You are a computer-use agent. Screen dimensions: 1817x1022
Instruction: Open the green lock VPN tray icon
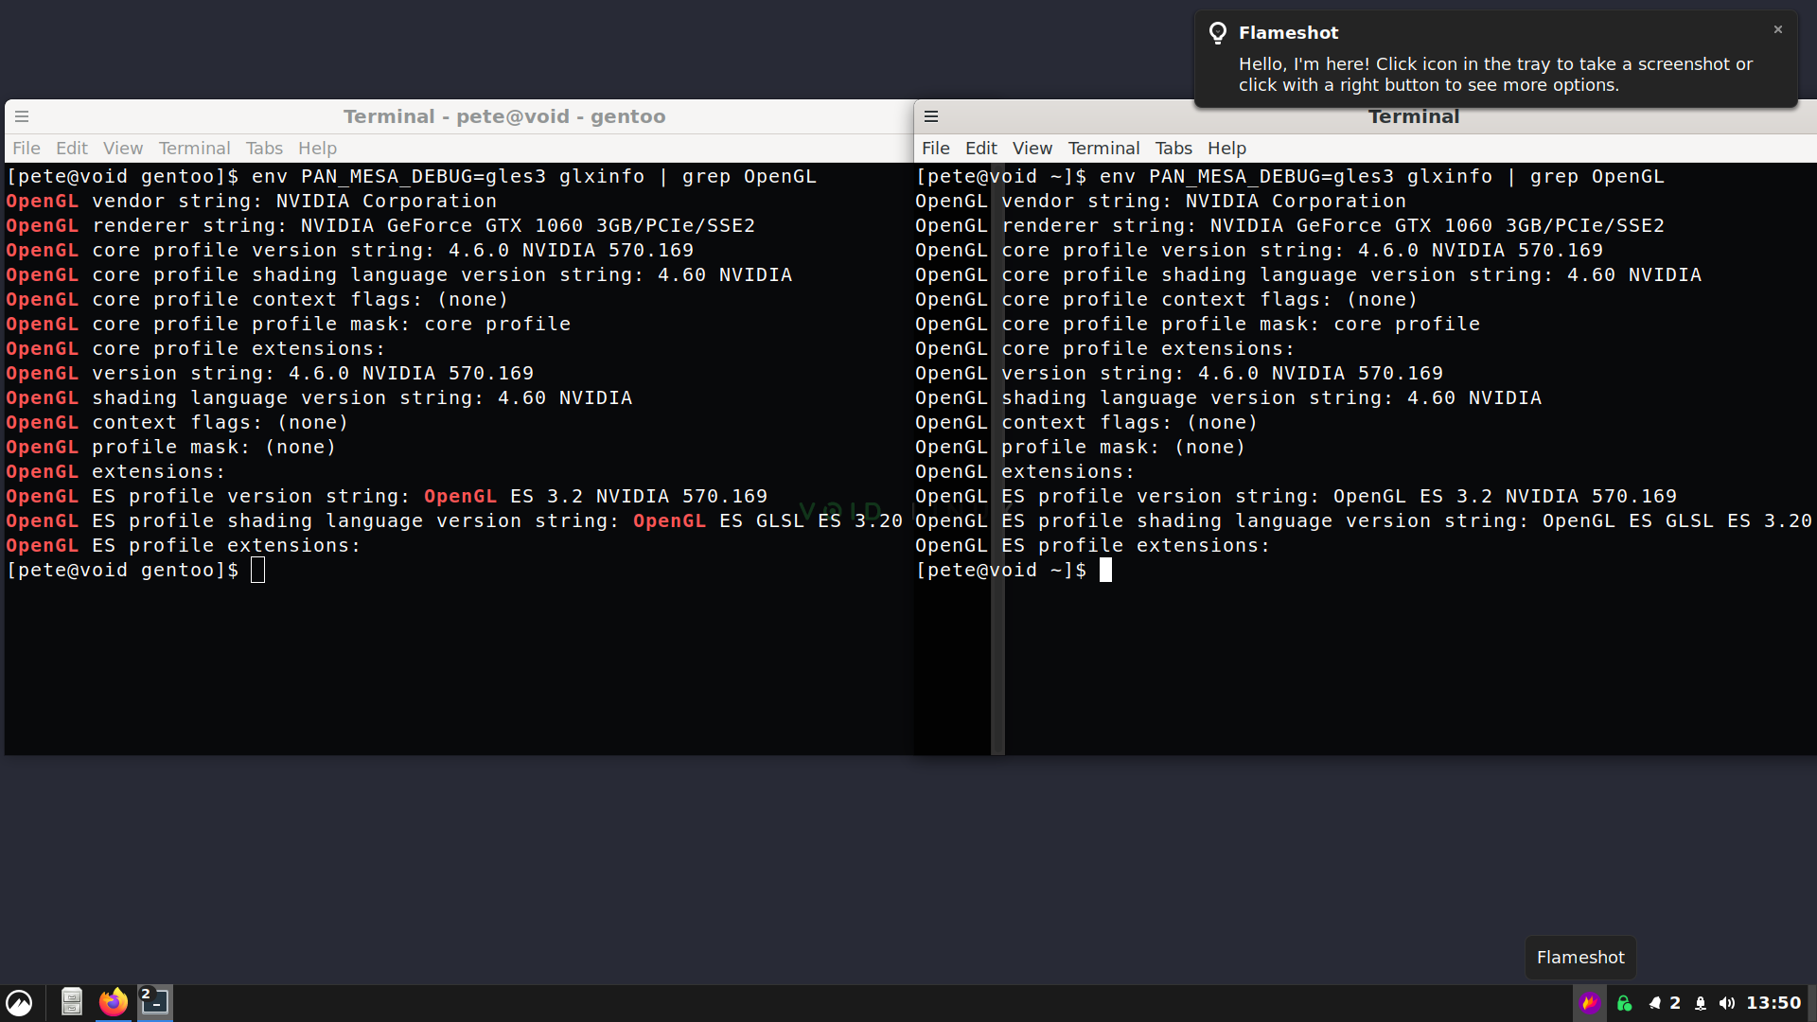1624,1003
